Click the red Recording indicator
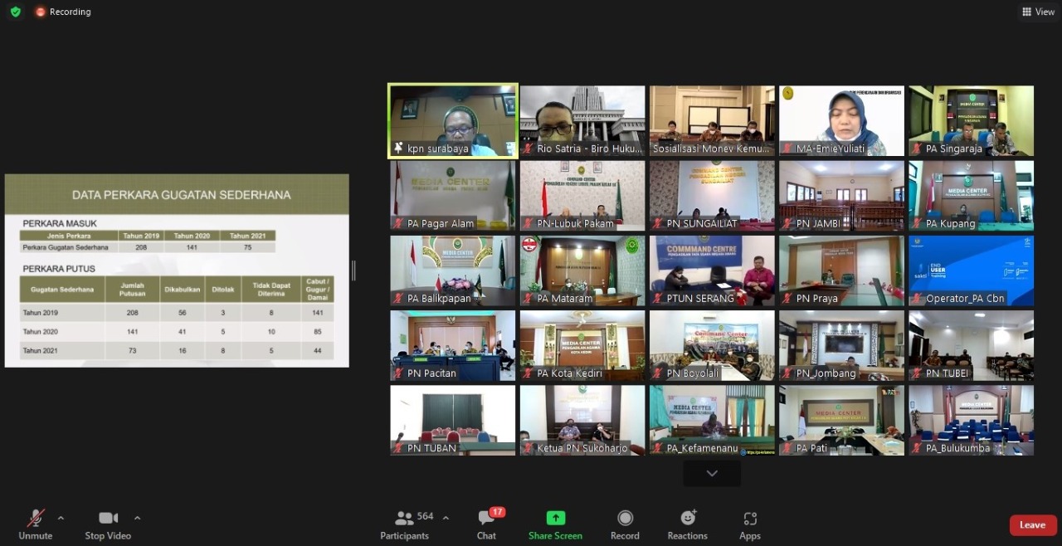The image size is (1062, 546). pos(63,12)
